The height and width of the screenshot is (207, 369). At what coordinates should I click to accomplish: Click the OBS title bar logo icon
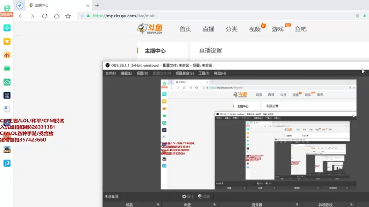107,65
